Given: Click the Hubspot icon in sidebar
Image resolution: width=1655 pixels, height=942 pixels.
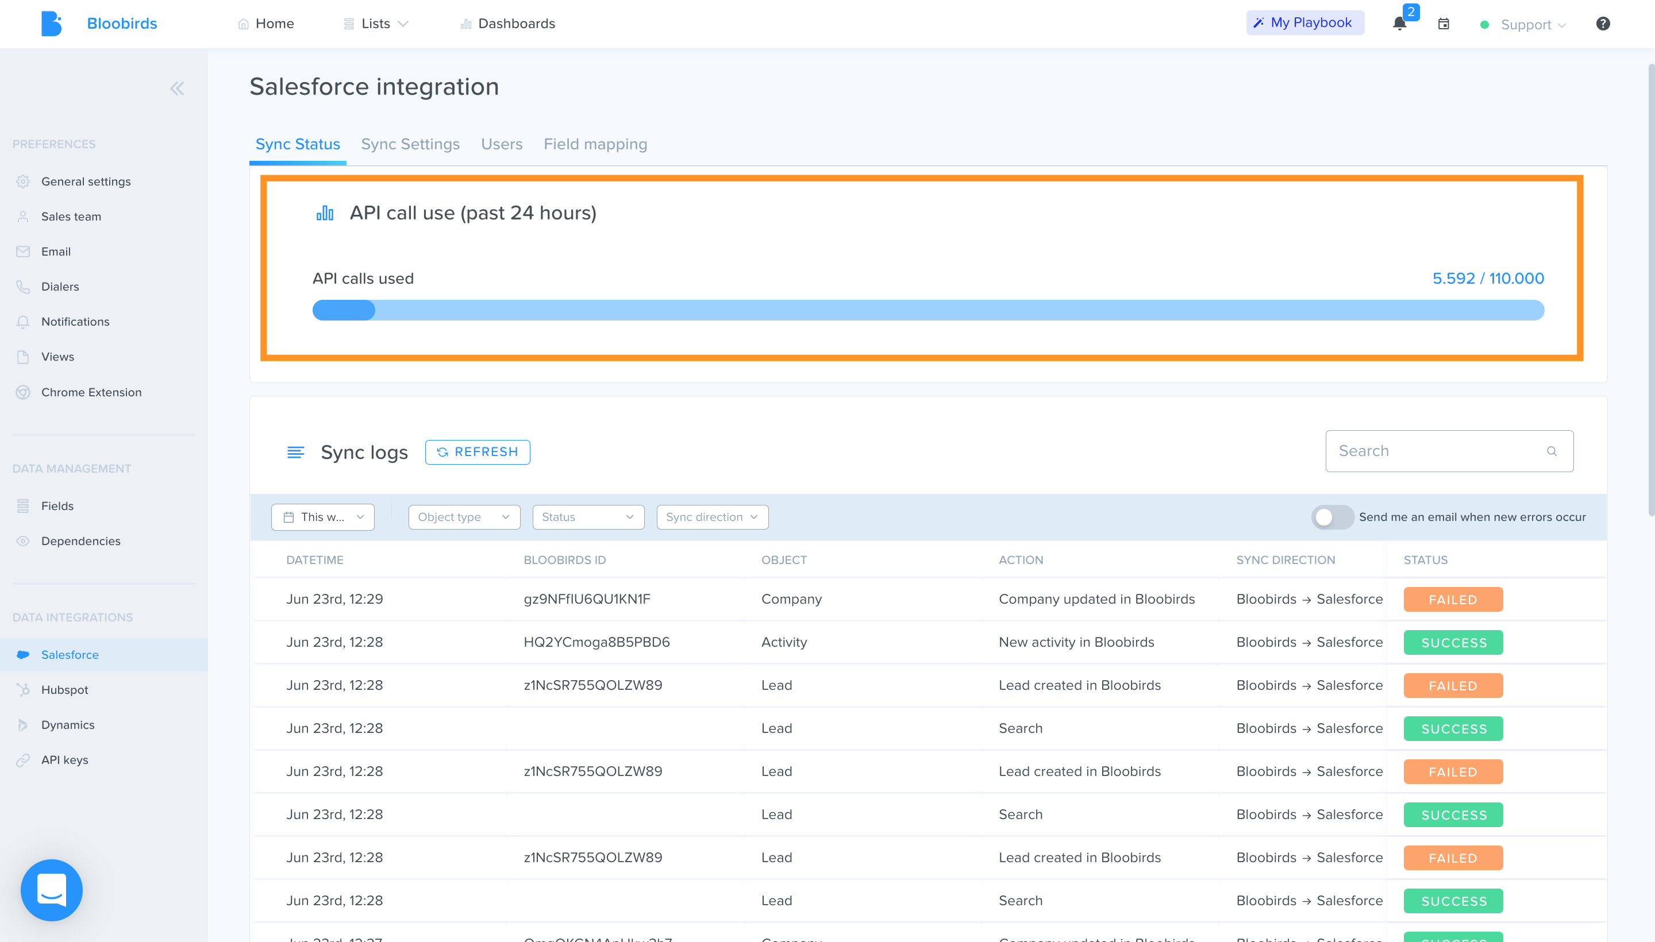Looking at the screenshot, I should point(24,690).
